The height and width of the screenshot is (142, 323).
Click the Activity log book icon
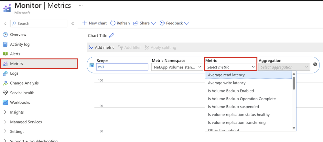pyautogui.click(x=5, y=44)
